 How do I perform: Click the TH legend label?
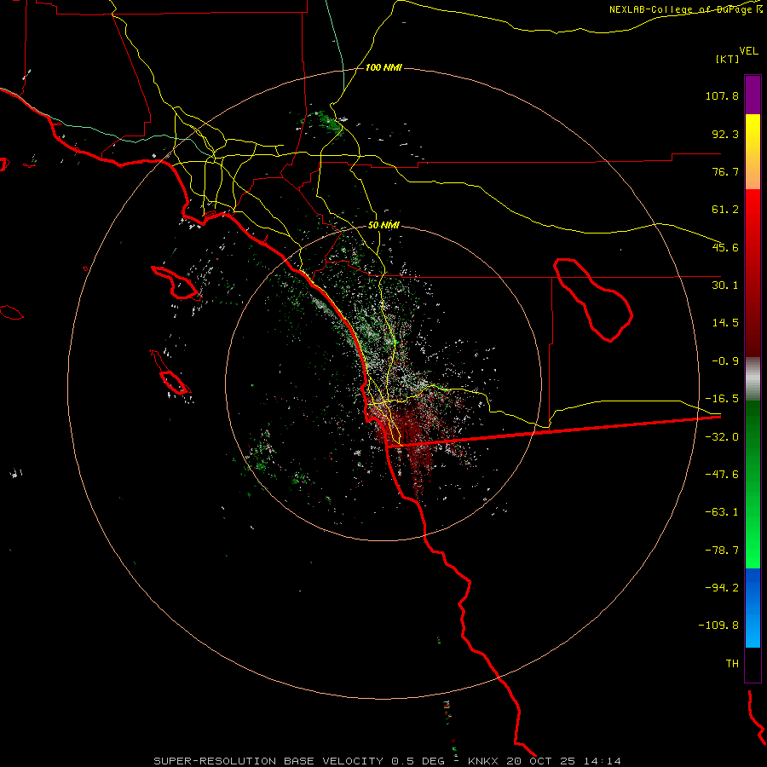[732, 664]
